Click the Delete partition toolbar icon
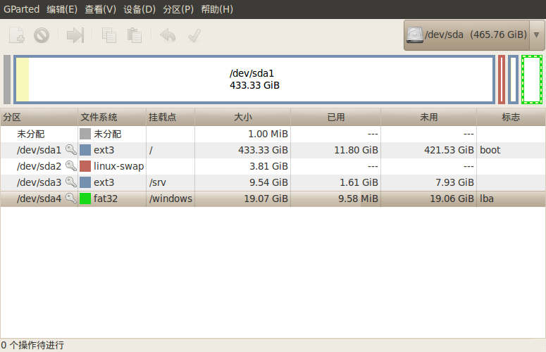The width and height of the screenshot is (546, 352). click(42, 35)
